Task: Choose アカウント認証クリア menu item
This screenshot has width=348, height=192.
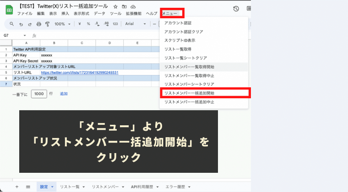Action: 204,32
